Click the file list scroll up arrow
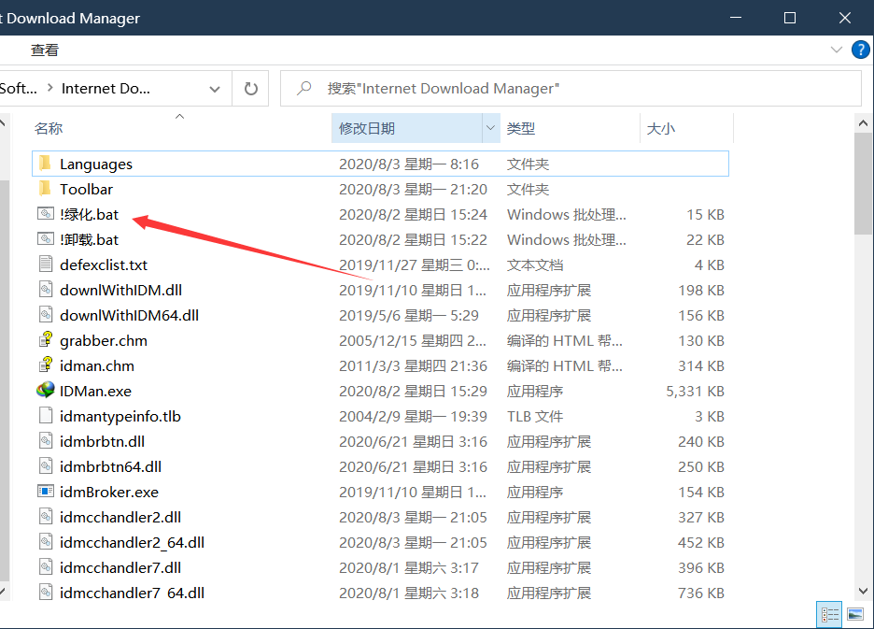 [x=863, y=123]
